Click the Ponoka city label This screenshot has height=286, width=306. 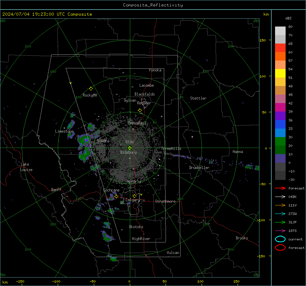pyautogui.click(x=155, y=70)
